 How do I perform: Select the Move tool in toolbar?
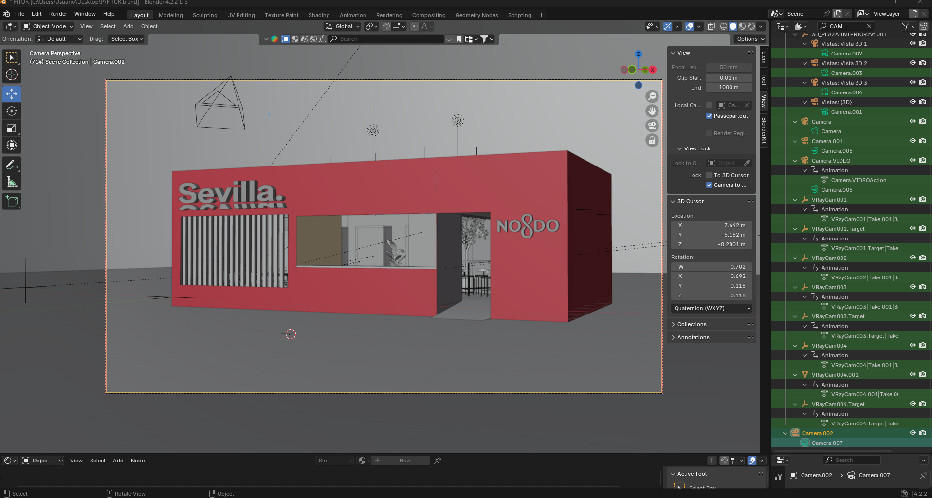click(x=12, y=94)
